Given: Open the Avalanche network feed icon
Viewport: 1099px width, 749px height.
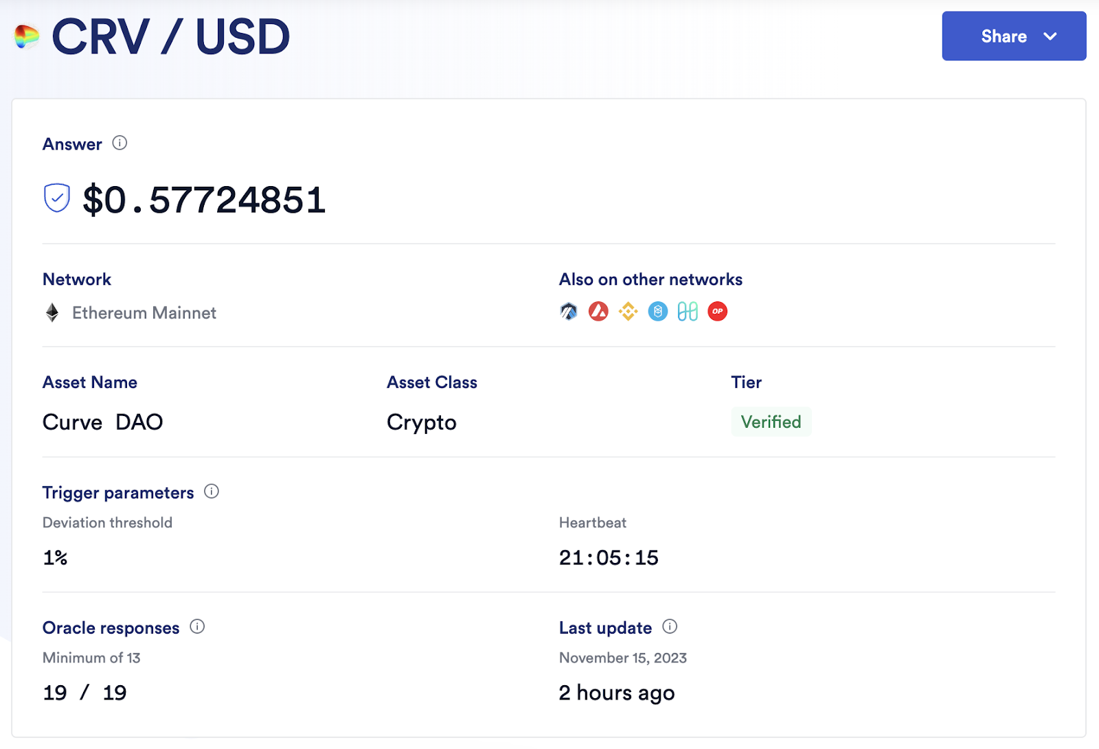Looking at the screenshot, I should [x=598, y=312].
